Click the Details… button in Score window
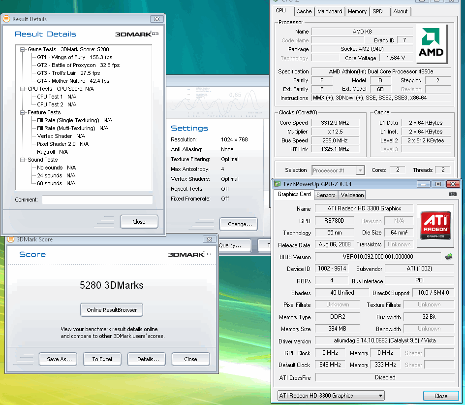465x405 pixels. pyautogui.click(x=147, y=359)
